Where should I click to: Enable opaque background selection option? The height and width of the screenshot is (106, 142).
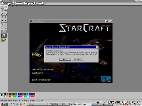tap(4, 36)
